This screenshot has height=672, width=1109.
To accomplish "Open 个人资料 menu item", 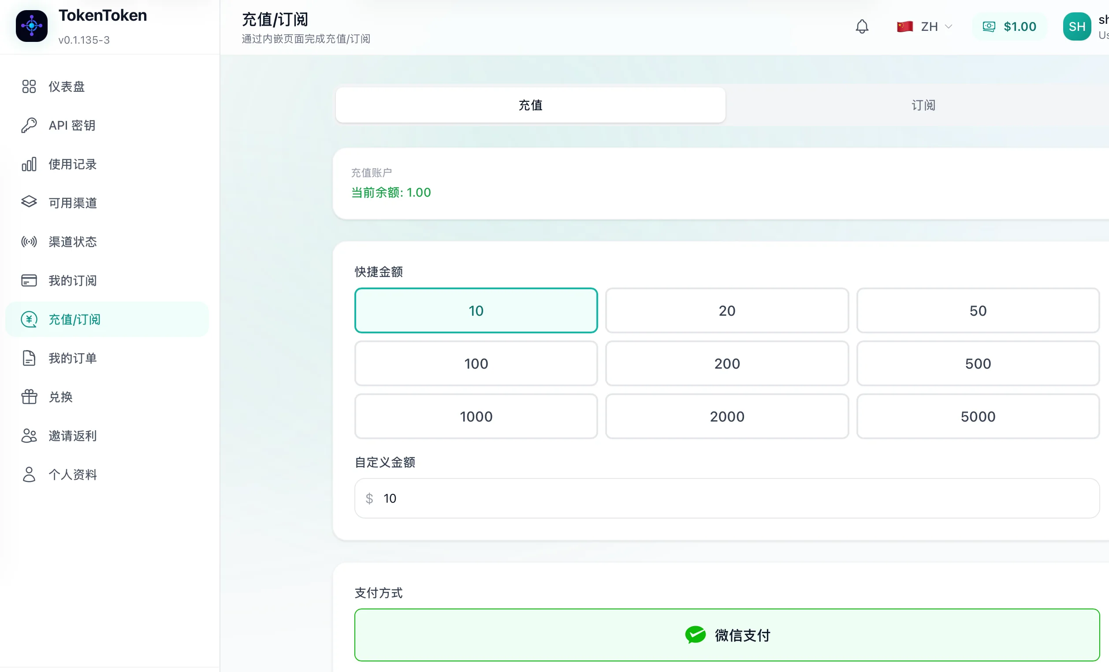I will click(x=107, y=474).
